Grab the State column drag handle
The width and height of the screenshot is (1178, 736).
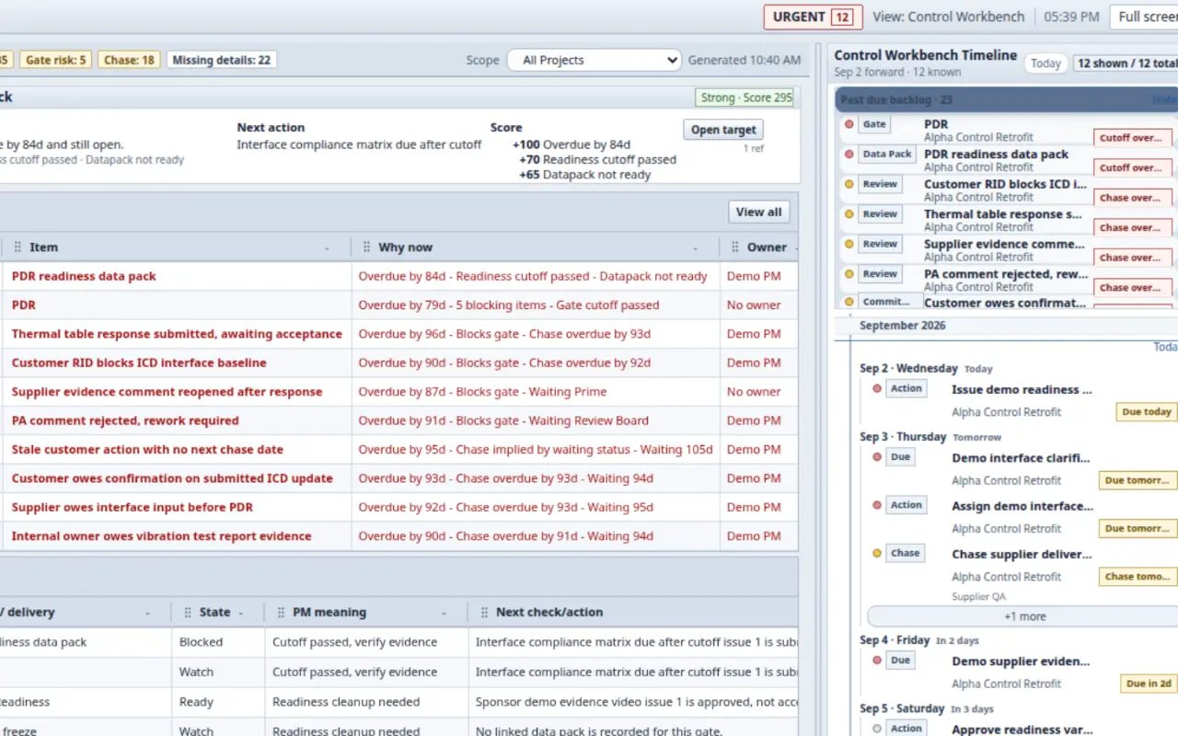point(188,612)
